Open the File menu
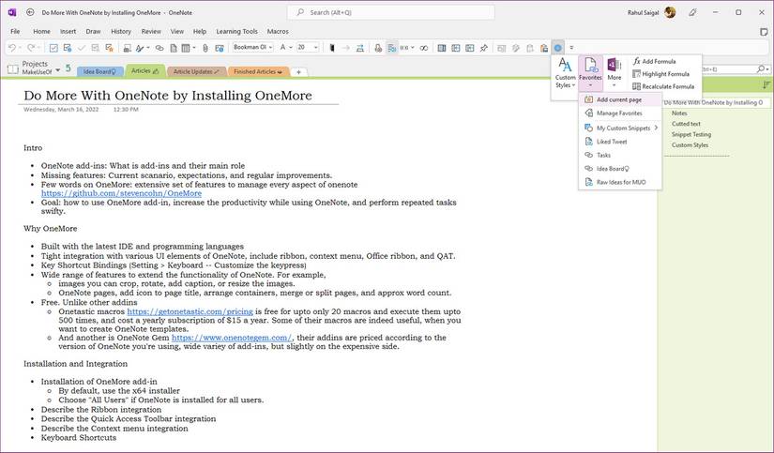This screenshot has width=774, height=453. click(x=15, y=31)
